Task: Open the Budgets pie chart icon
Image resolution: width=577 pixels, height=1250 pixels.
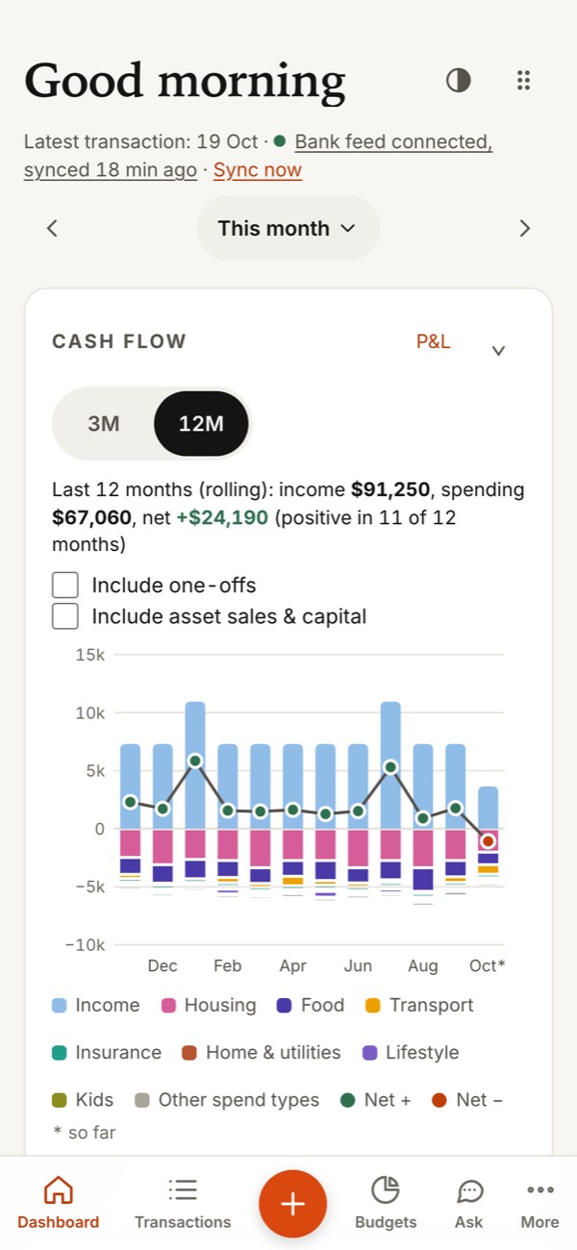Action: [x=386, y=1189]
